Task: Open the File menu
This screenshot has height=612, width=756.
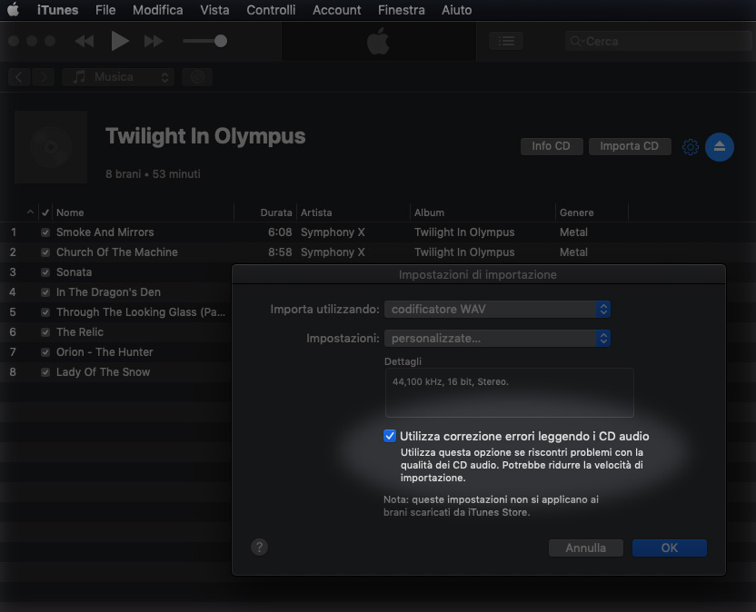Action: coord(105,10)
